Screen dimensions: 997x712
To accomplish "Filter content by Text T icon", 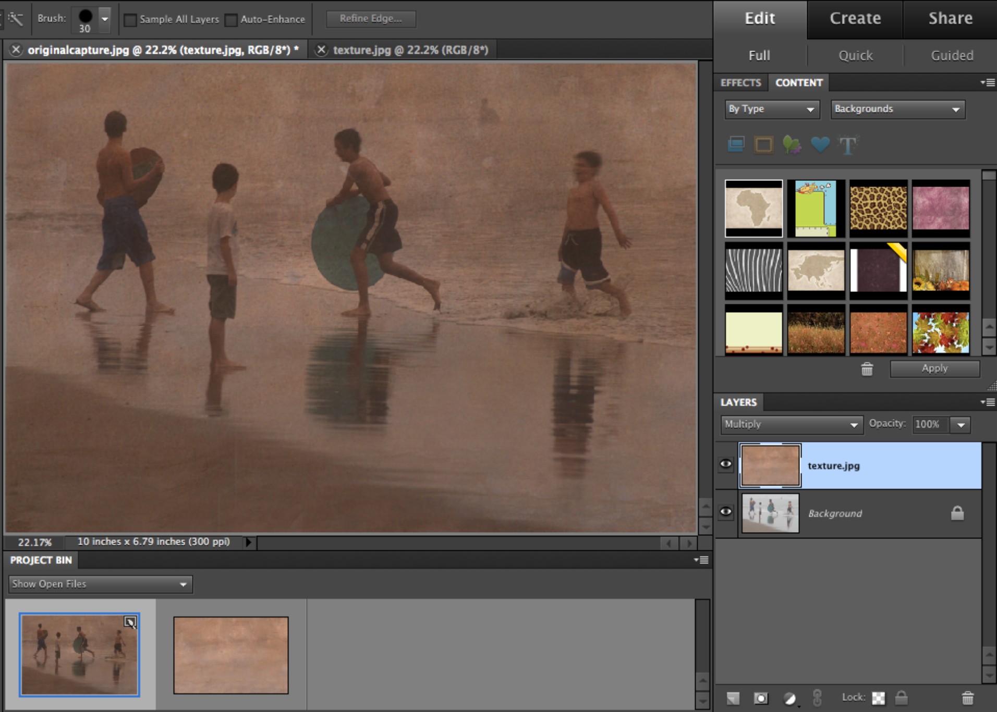I will pyautogui.click(x=847, y=145).
